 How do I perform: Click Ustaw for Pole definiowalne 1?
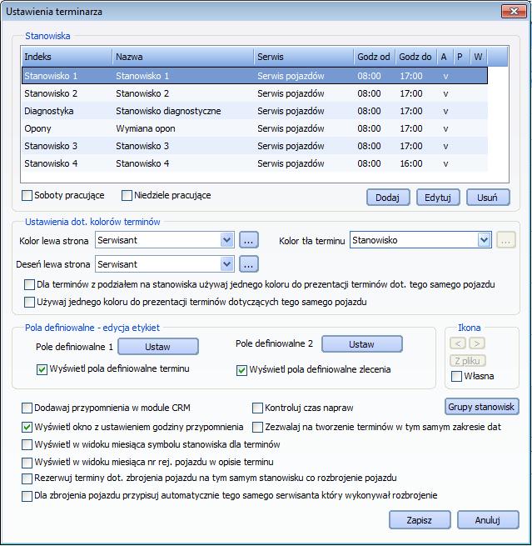158,347
